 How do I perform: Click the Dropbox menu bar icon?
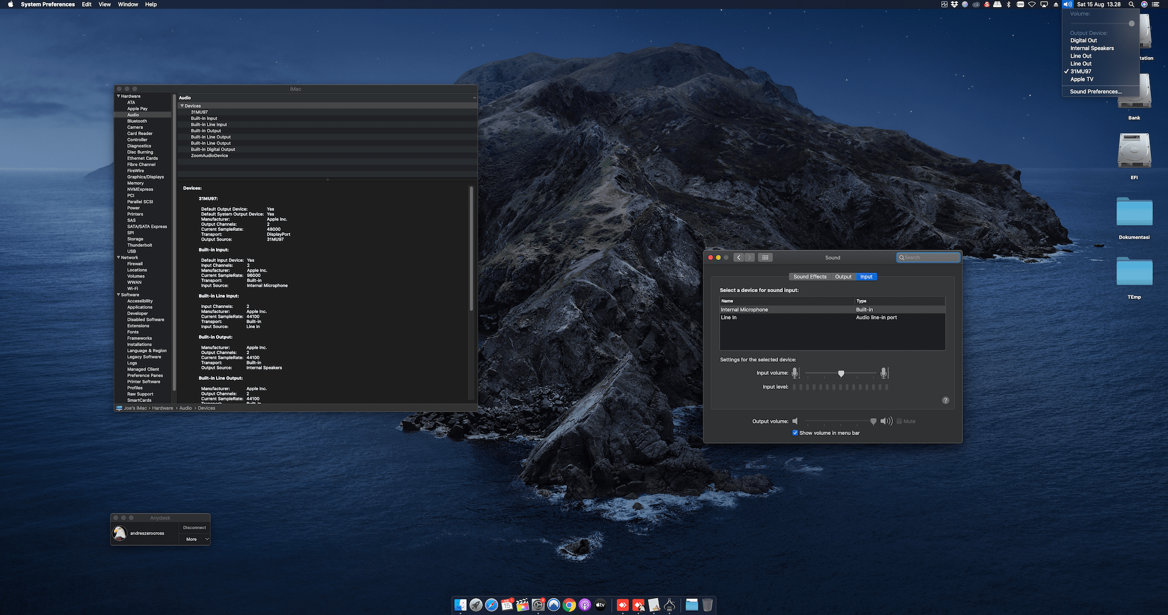tap(954, 4)
